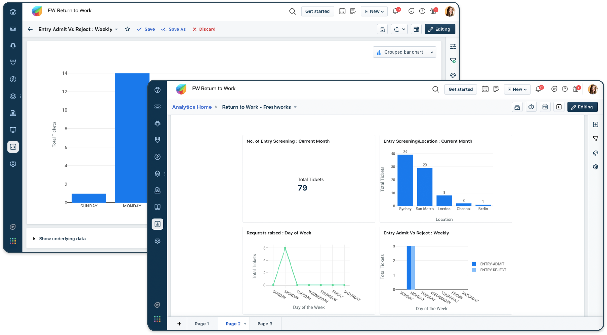
Task: Open calendar icon in front window header
Action: tap(485, 89)
